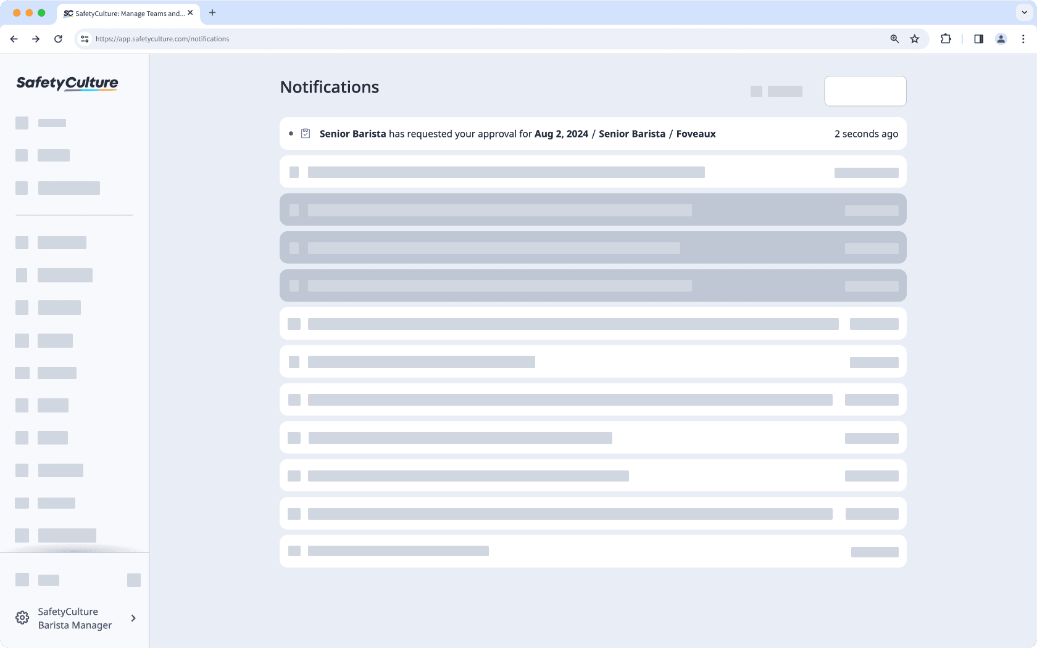Bookmark this page using the star icon
This screenshot has height=648, width=1037.
click(914, 39)
